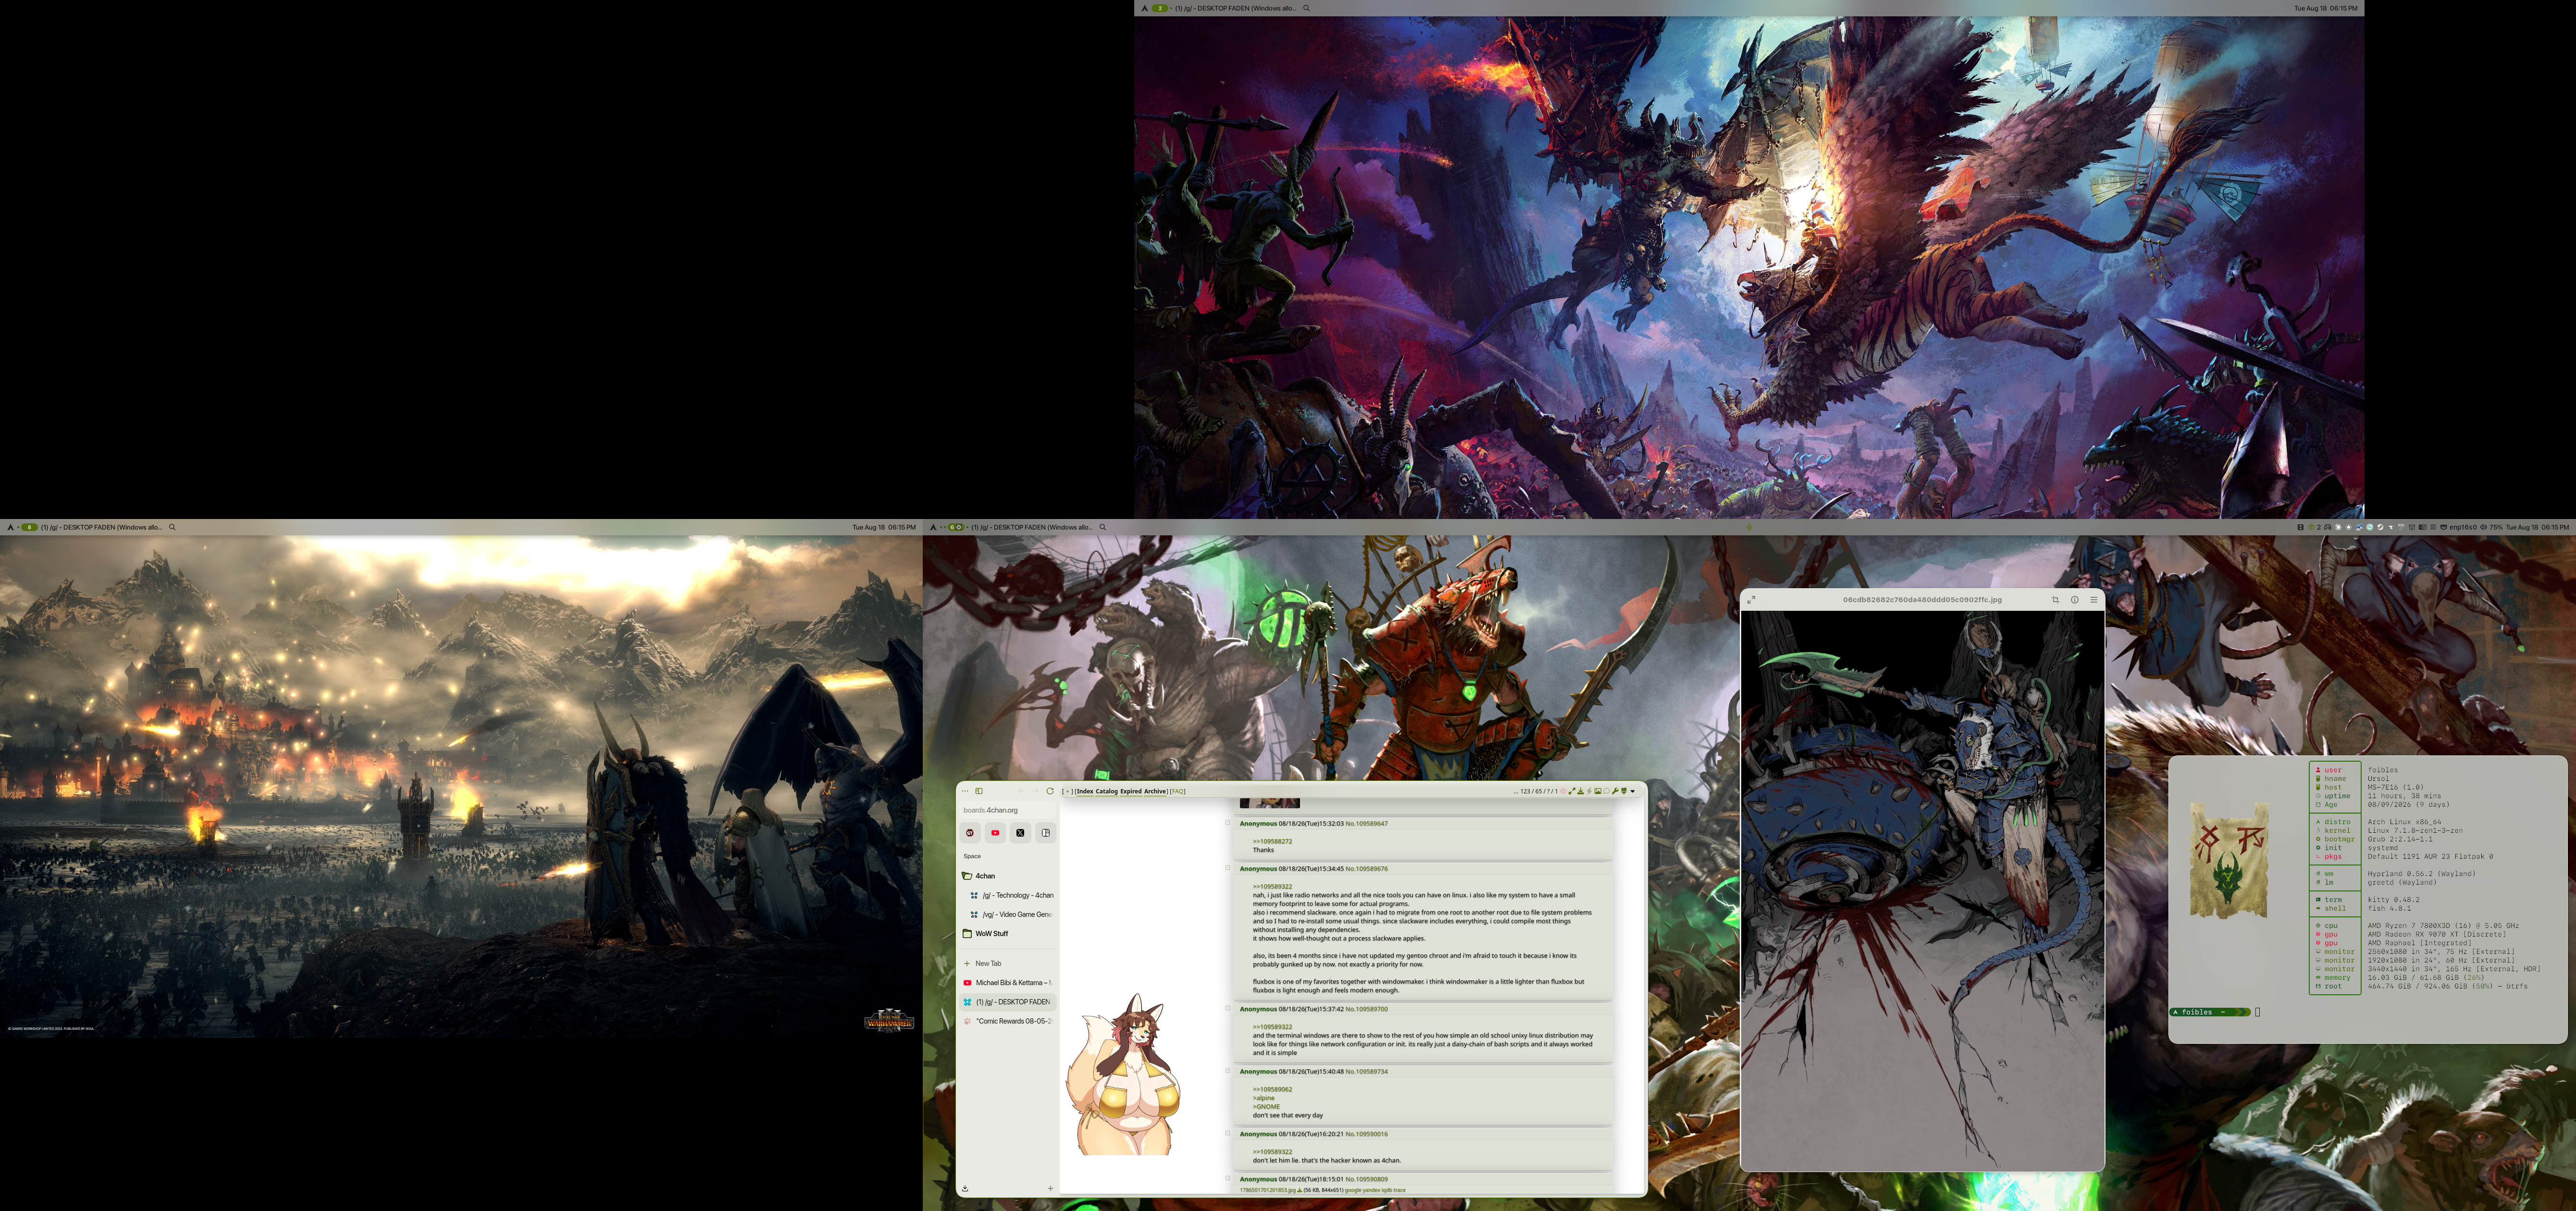The height and width of the screenshot is (1211, 2576).
Task: Open the image viewer hamburger menu
Action: (x=2093, y=600)
